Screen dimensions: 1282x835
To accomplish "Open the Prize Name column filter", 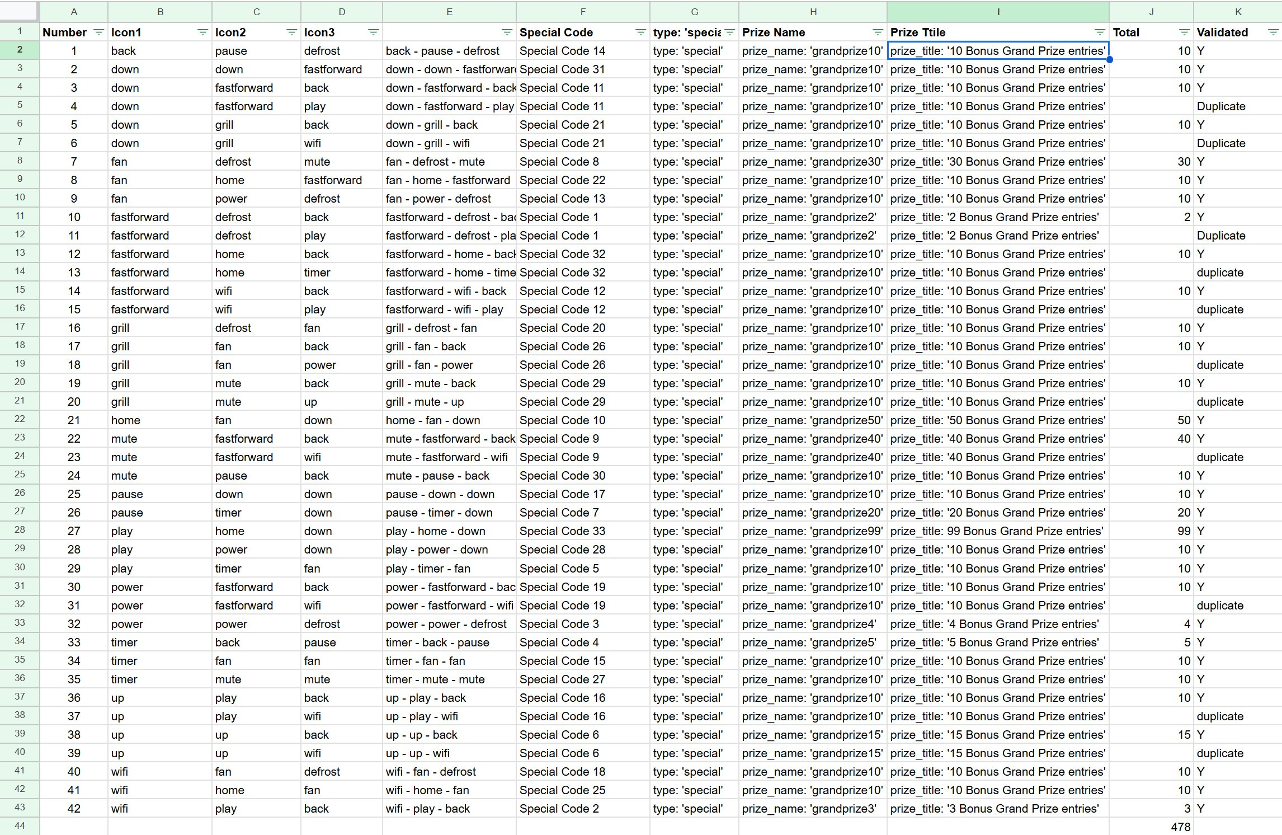I will (x=878, y=32).
